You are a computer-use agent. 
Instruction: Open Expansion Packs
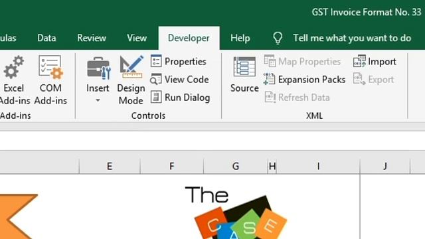click(x=304, y=80)
